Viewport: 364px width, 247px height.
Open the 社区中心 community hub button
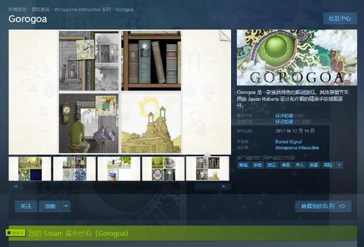point(340,18)
